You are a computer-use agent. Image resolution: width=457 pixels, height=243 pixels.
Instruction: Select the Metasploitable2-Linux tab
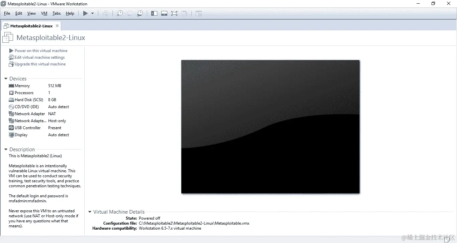click(x=31, y=26)
